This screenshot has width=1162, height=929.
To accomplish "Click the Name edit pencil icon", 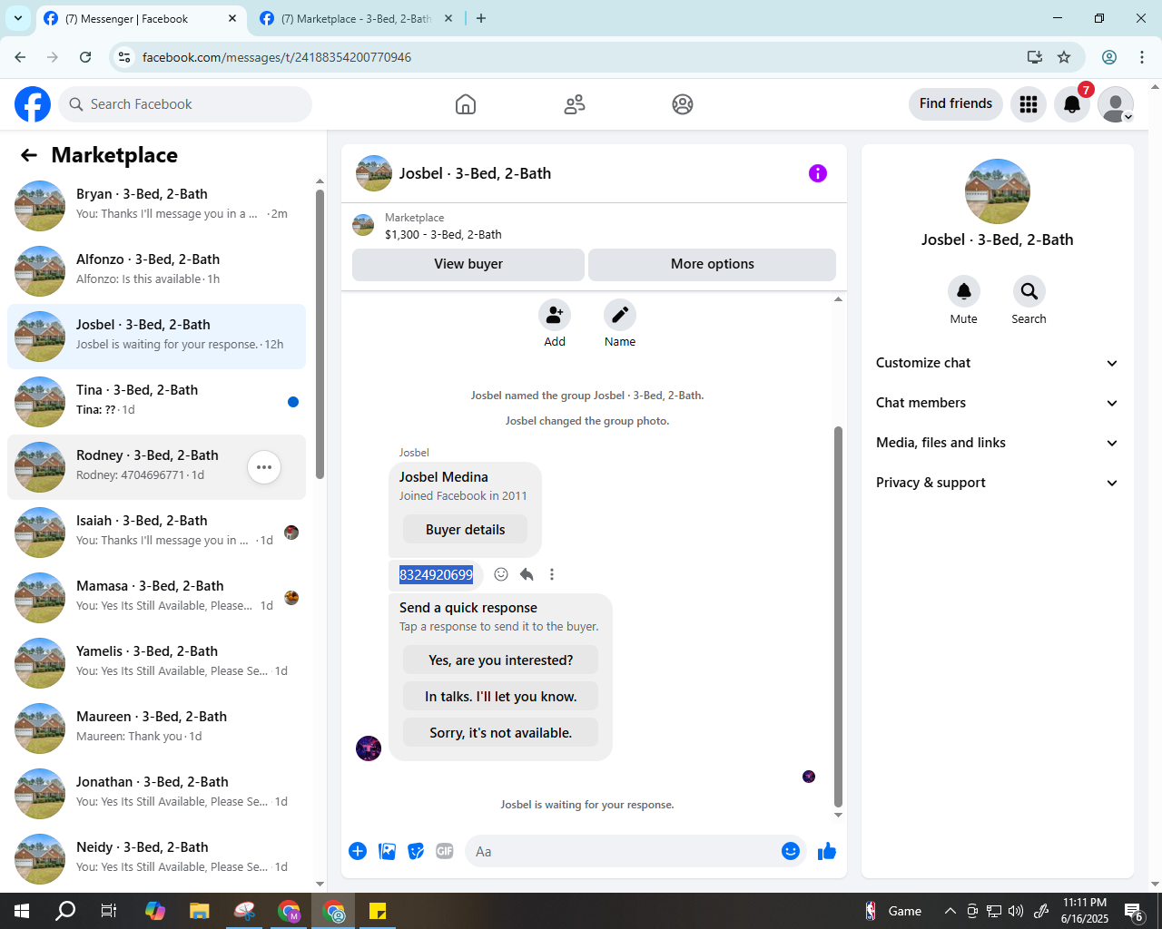I will (620, 315).
